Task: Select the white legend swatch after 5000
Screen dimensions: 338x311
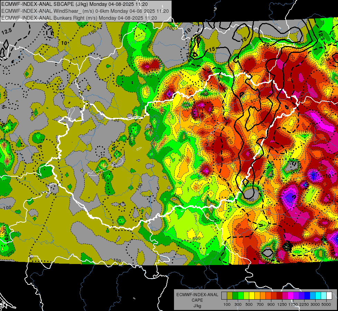Action: click(329, 296)
